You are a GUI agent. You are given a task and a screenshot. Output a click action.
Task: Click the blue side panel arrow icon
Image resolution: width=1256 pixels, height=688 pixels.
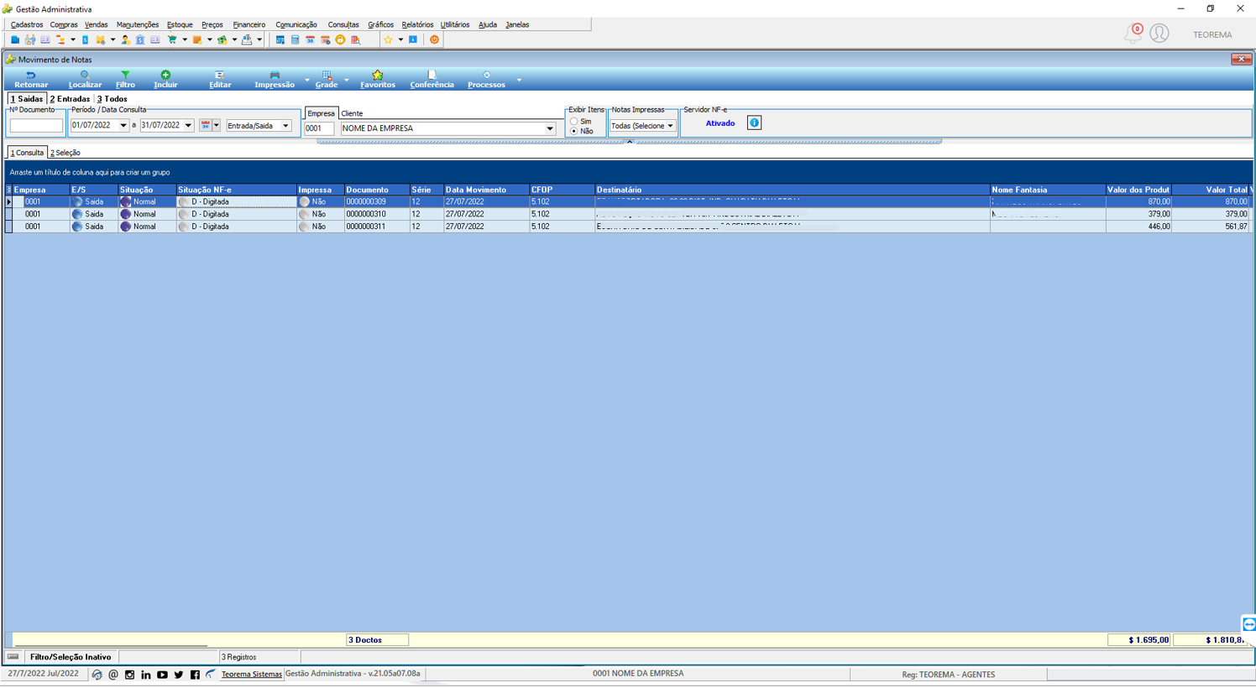[1248, 624]
